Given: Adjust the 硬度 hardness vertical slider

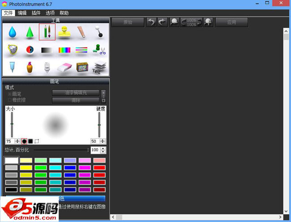Looking at the screenshot, I should click(99, 124).
